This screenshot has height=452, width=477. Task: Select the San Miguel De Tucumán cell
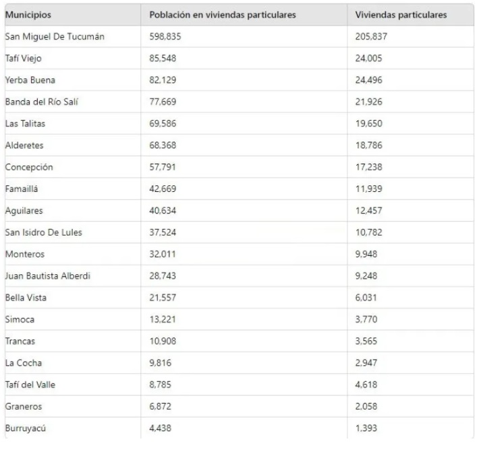click(55, 36)
